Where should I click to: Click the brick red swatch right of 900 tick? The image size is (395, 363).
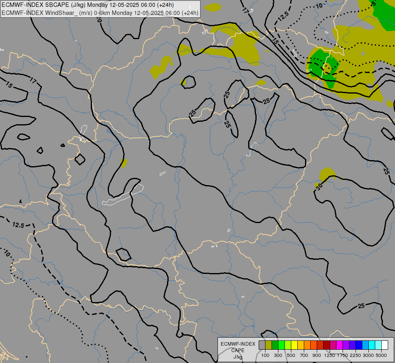click(x=320, y=345)
